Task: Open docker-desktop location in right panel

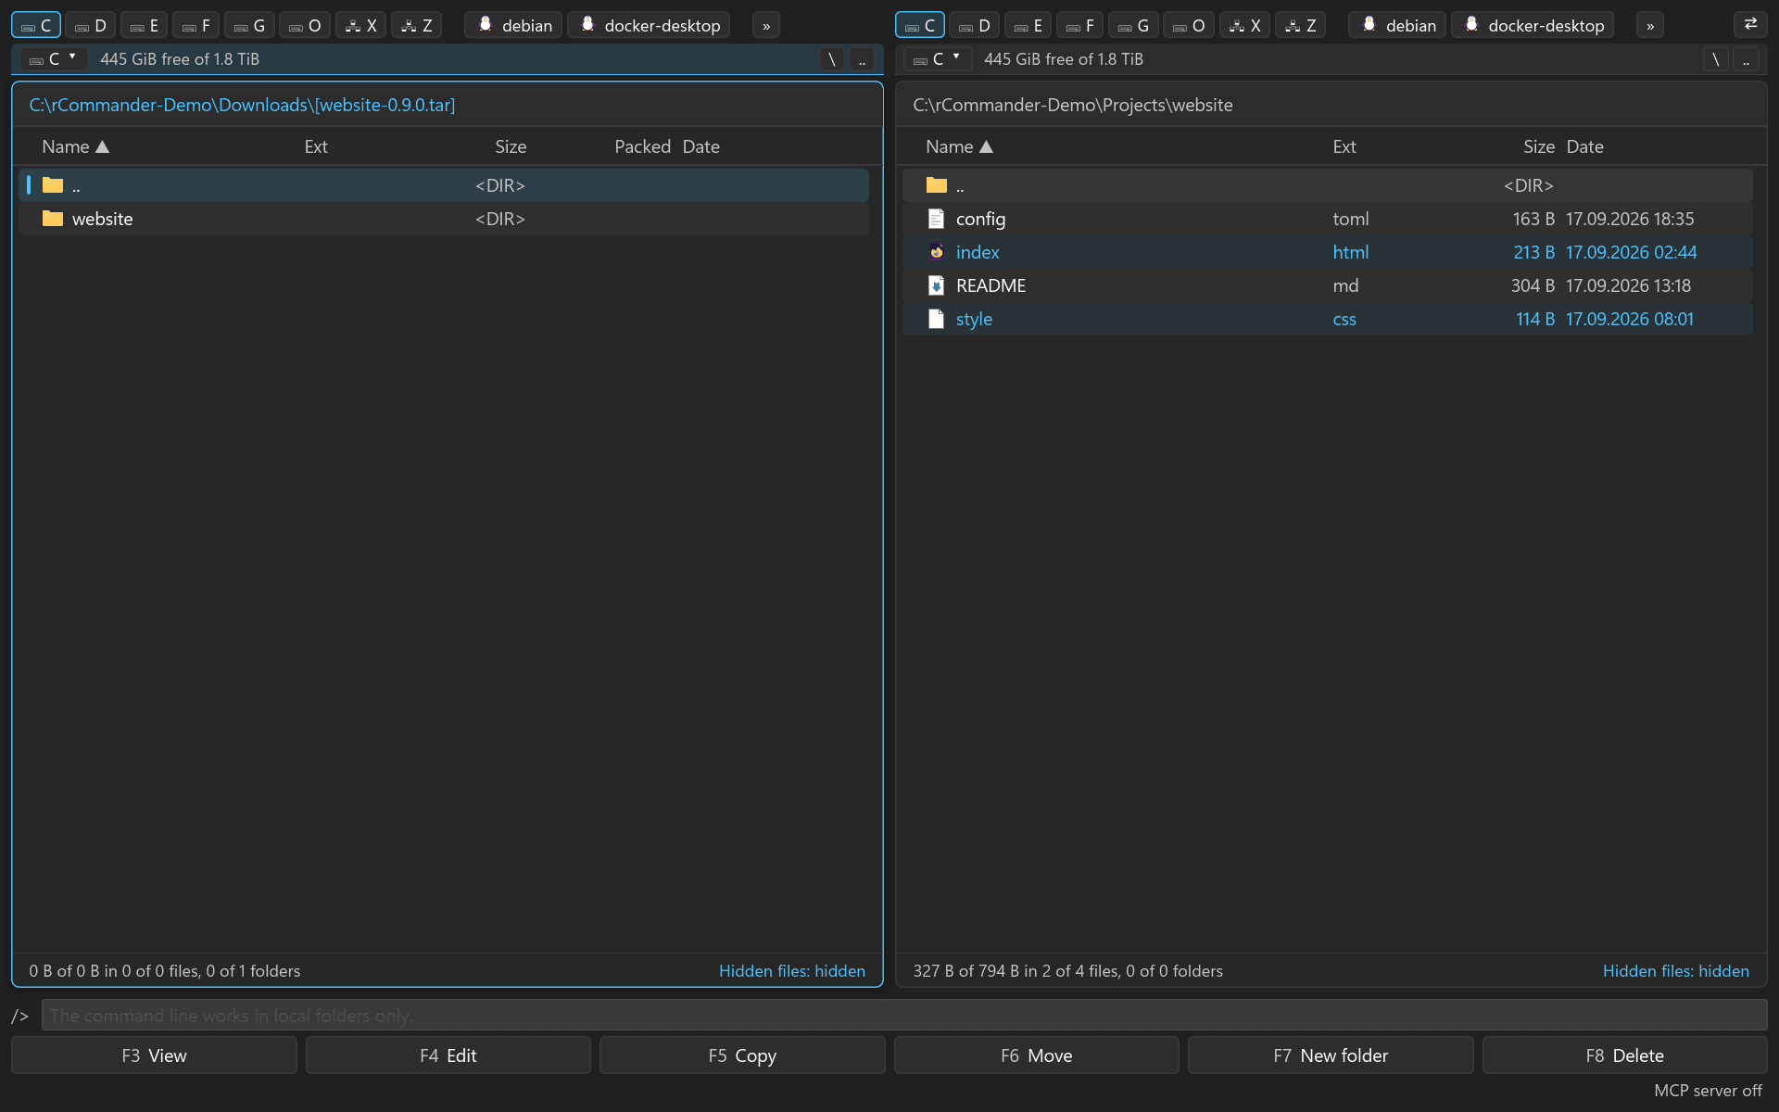Action: point(1533,25)
